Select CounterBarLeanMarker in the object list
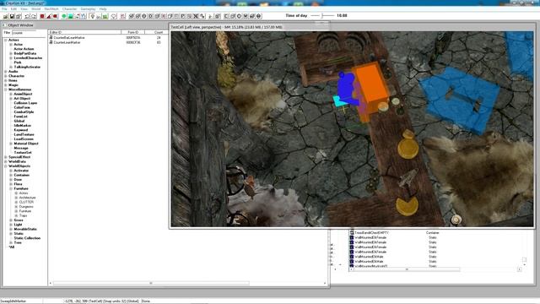 click(x=69, y=37)
